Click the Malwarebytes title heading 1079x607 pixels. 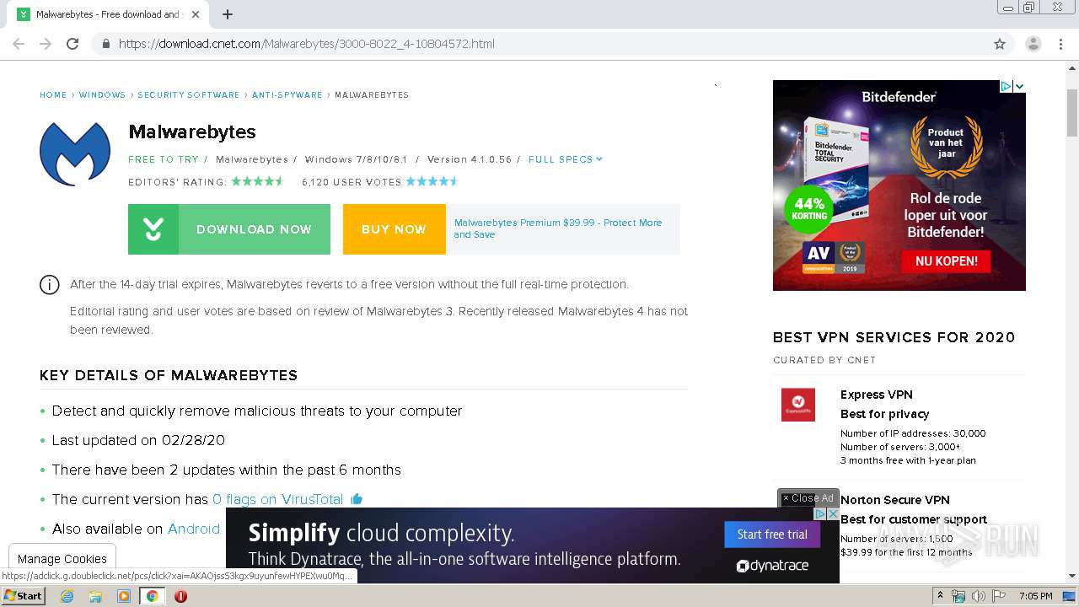tap(192, 132)
